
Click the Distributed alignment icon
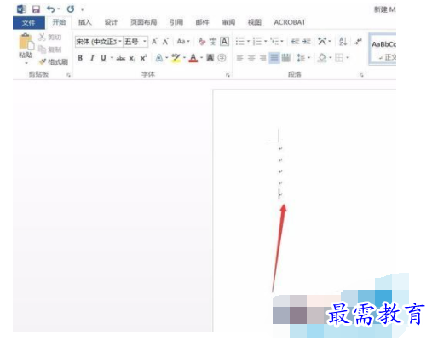coord(285,58)
